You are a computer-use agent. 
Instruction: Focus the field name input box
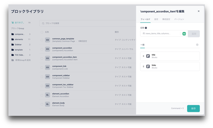[160, 34]
